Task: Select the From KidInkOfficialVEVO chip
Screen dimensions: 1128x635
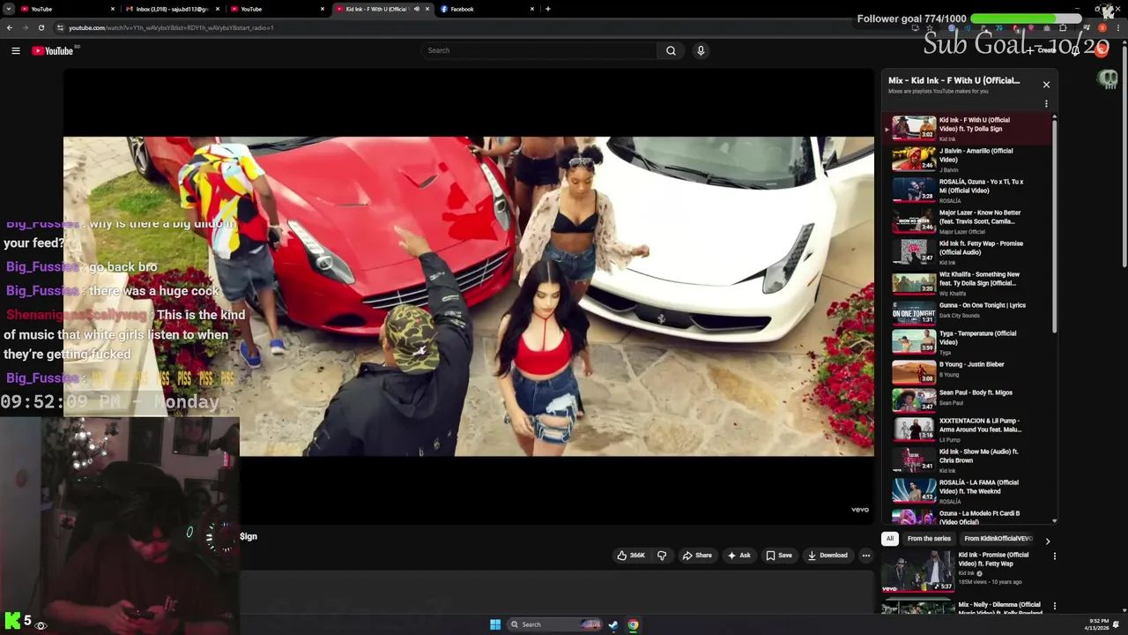Action: [998, 539]
